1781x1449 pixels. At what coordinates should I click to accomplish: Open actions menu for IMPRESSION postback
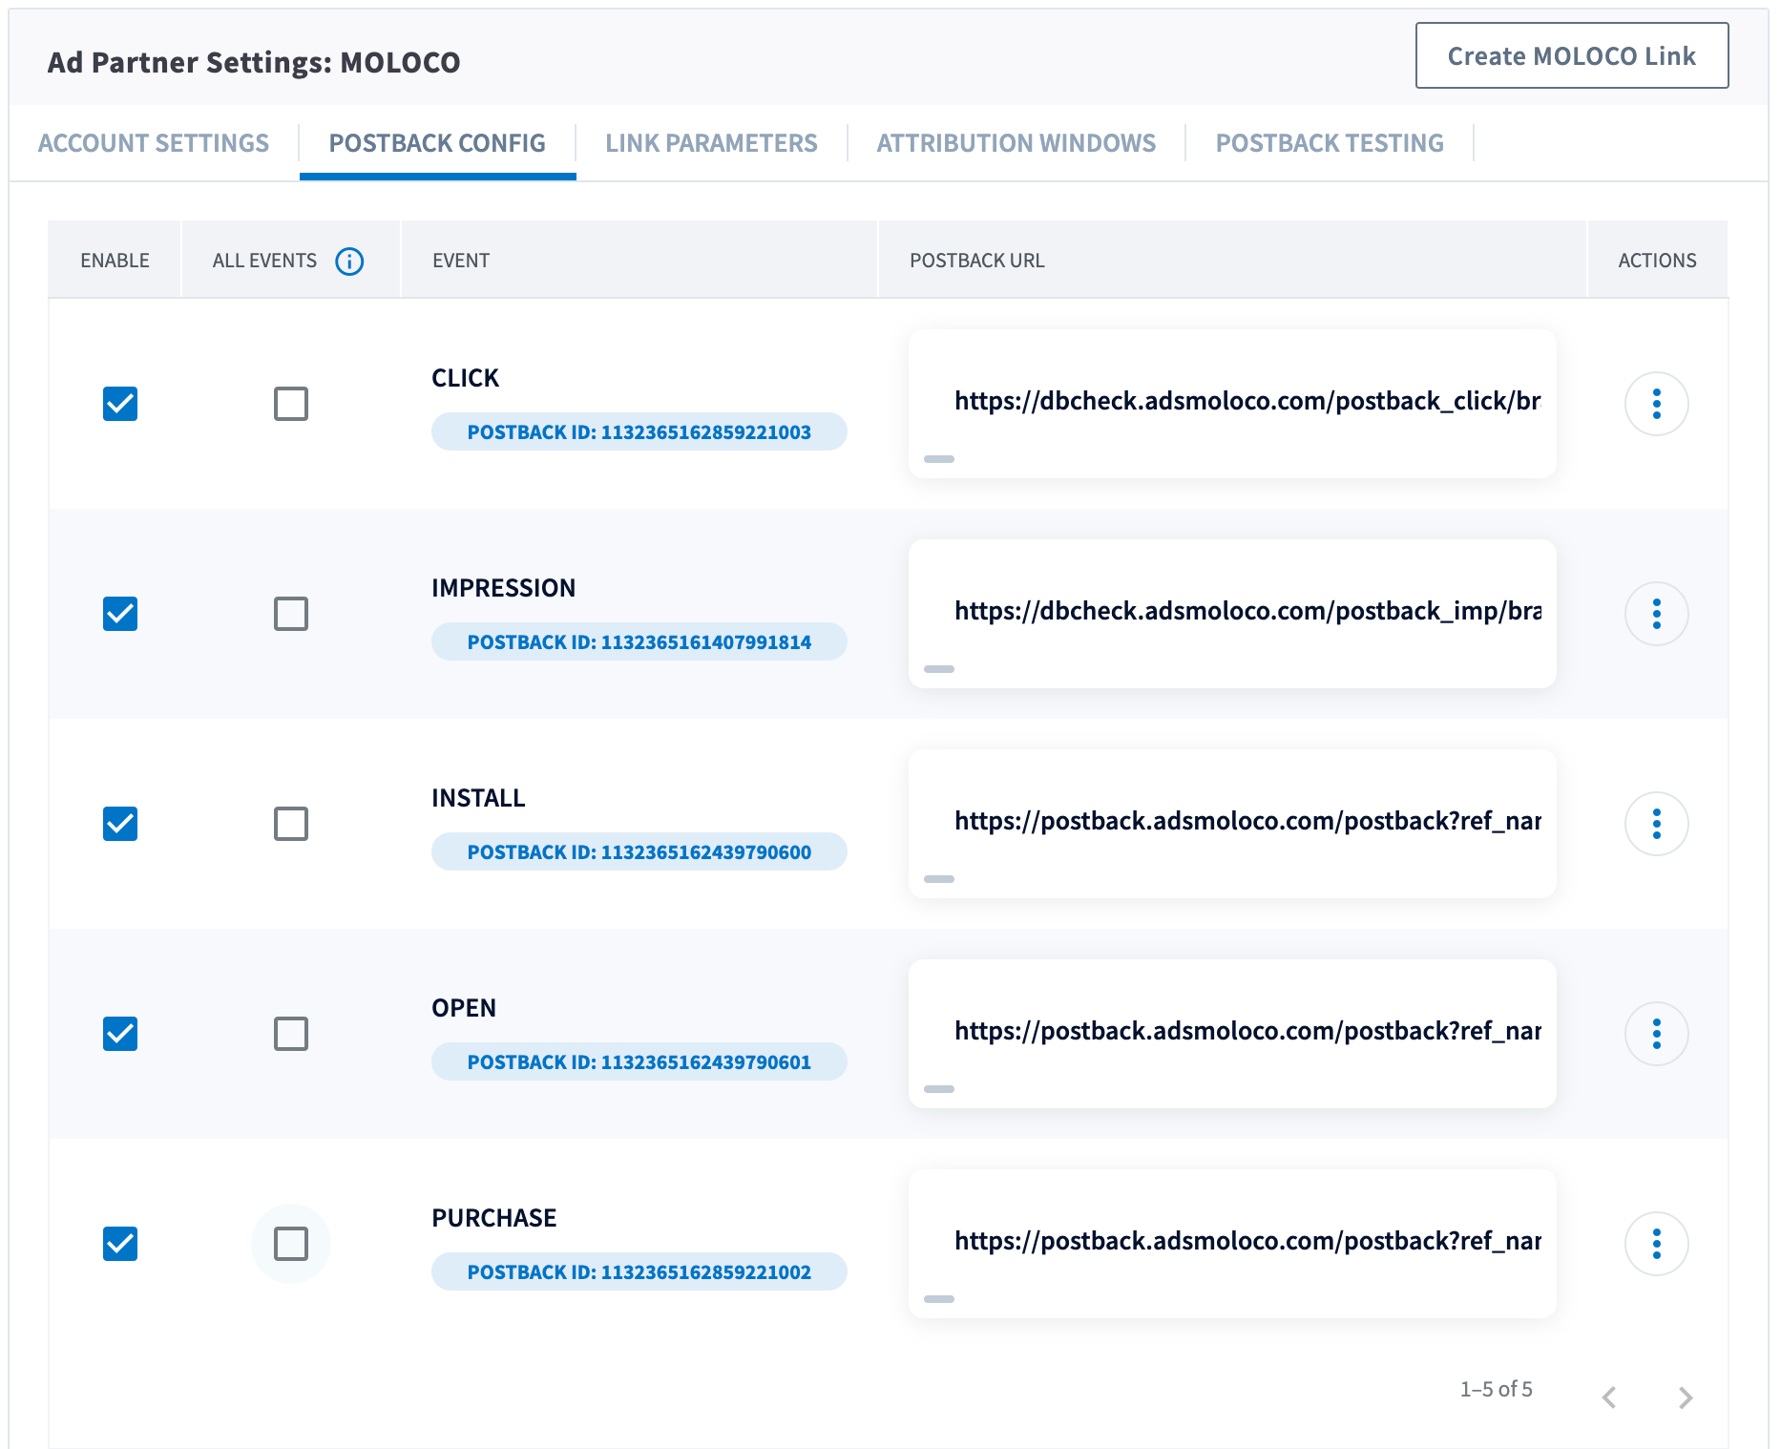click(1656, 614)
